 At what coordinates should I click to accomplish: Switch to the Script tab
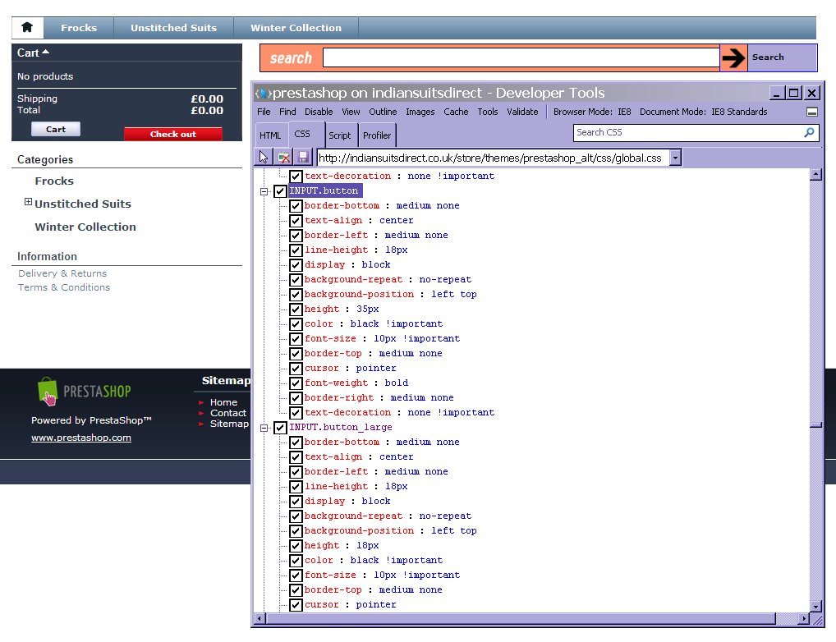click(x=340, y=135)
